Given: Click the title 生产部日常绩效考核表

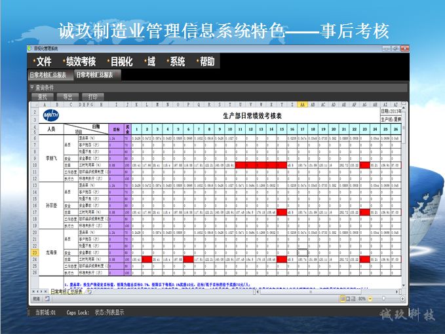Looking at the screenshot, I should [252, 116].
